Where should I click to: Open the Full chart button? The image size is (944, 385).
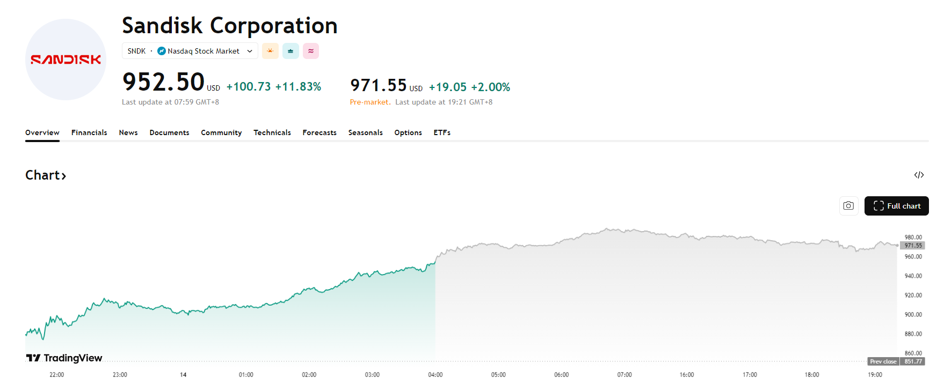coord(896,206)
